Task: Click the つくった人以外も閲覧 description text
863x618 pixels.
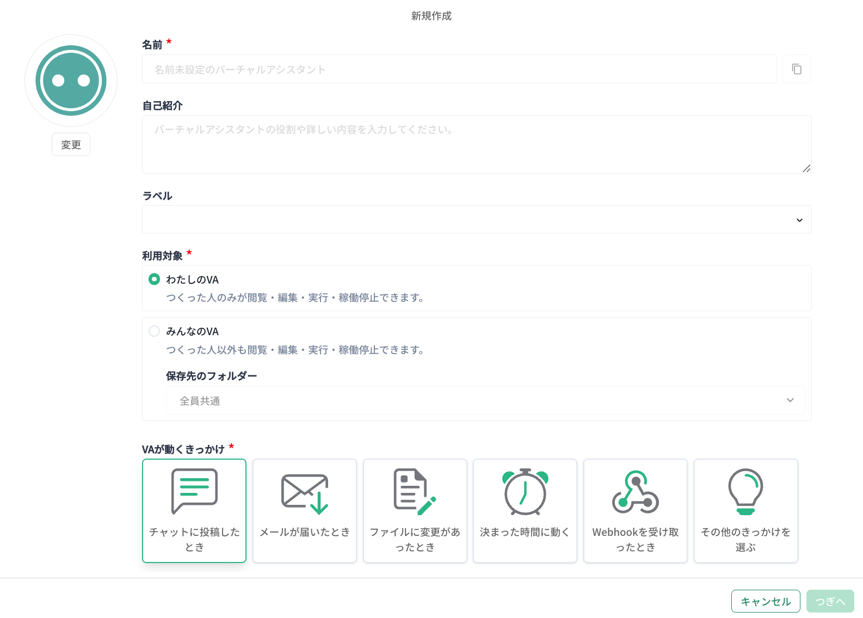Action: point(295,350)
